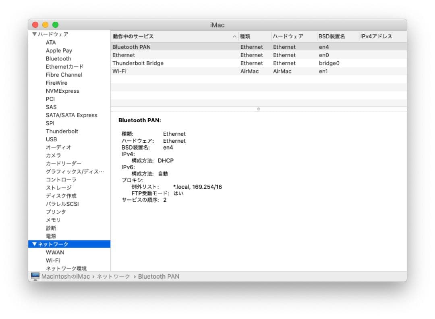
Task: Click the en0 BSD device cell
Action: tap(324, 55)
